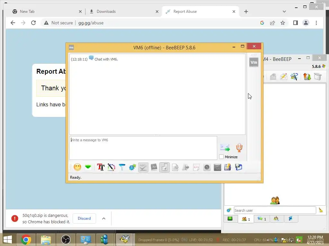
Task: Click the send code snippet icon
Action: pyautogui.click(x=196, y=167)
